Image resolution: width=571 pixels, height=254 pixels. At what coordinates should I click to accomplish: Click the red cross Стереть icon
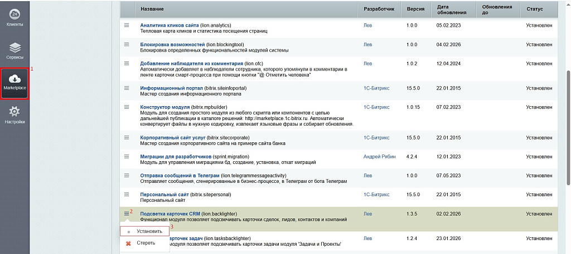[128, 243]
